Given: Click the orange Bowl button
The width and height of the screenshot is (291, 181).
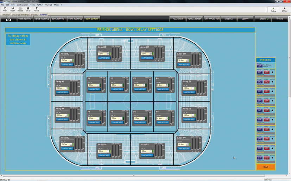Looking at the screenshot, I should 266,167.
